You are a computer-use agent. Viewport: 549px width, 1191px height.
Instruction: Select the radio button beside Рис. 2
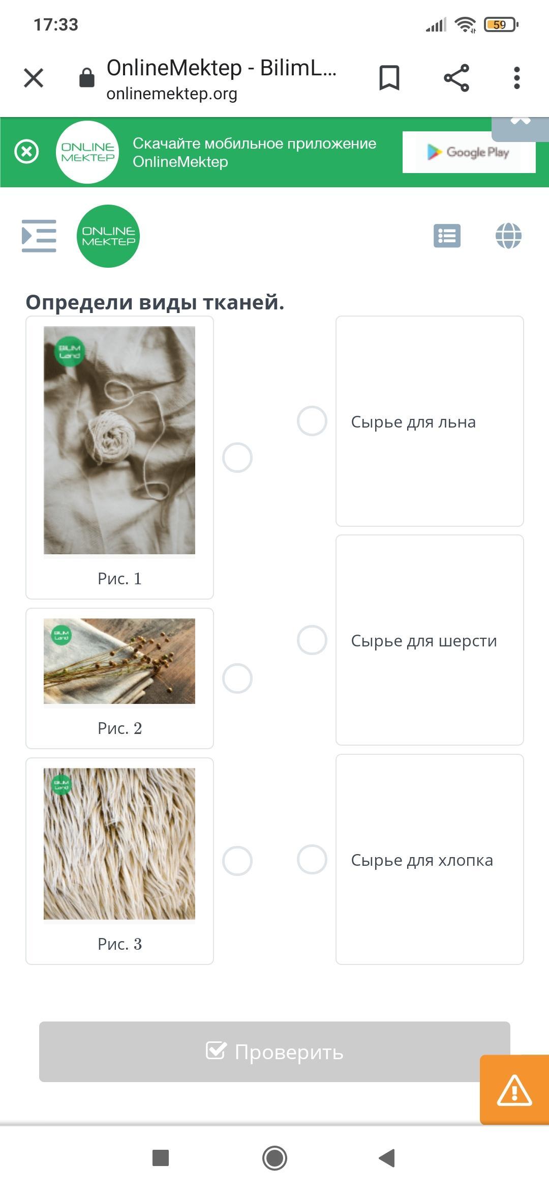[x=237, y=678]
